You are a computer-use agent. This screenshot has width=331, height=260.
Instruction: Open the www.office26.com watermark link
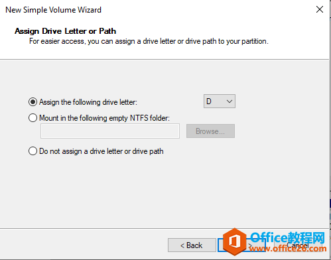288,249
